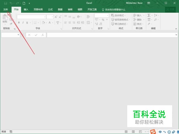
Task: Open the 套用表格格式 menu
Action: coord(121,20)
